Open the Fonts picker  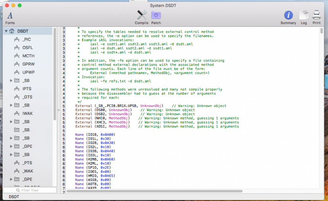10,18
